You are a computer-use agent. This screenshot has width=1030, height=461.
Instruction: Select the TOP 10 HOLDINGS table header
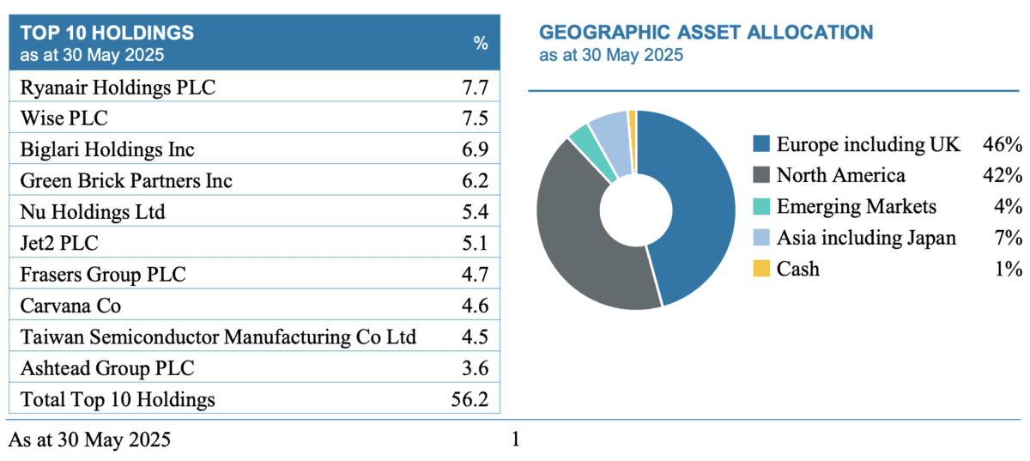(x=254, y=44)
